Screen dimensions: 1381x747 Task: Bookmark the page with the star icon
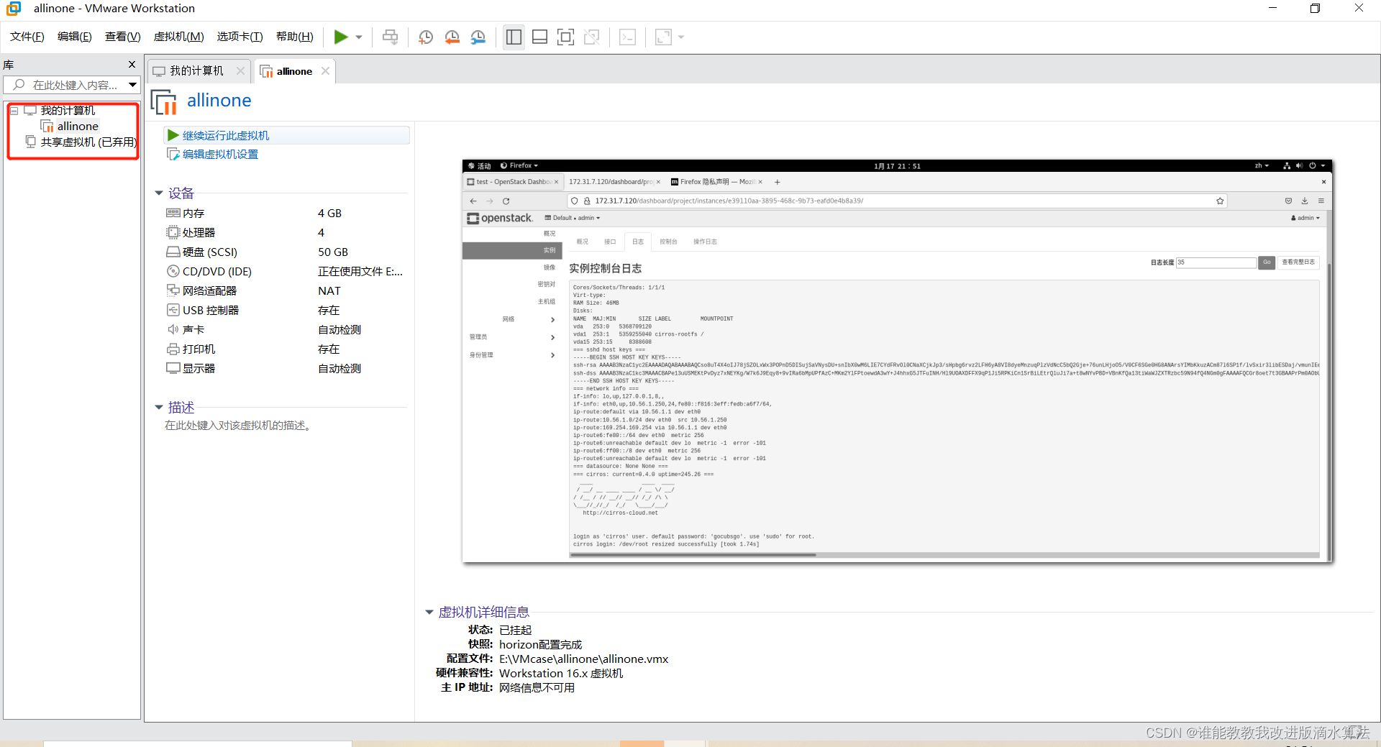(x=1220, y=201)
